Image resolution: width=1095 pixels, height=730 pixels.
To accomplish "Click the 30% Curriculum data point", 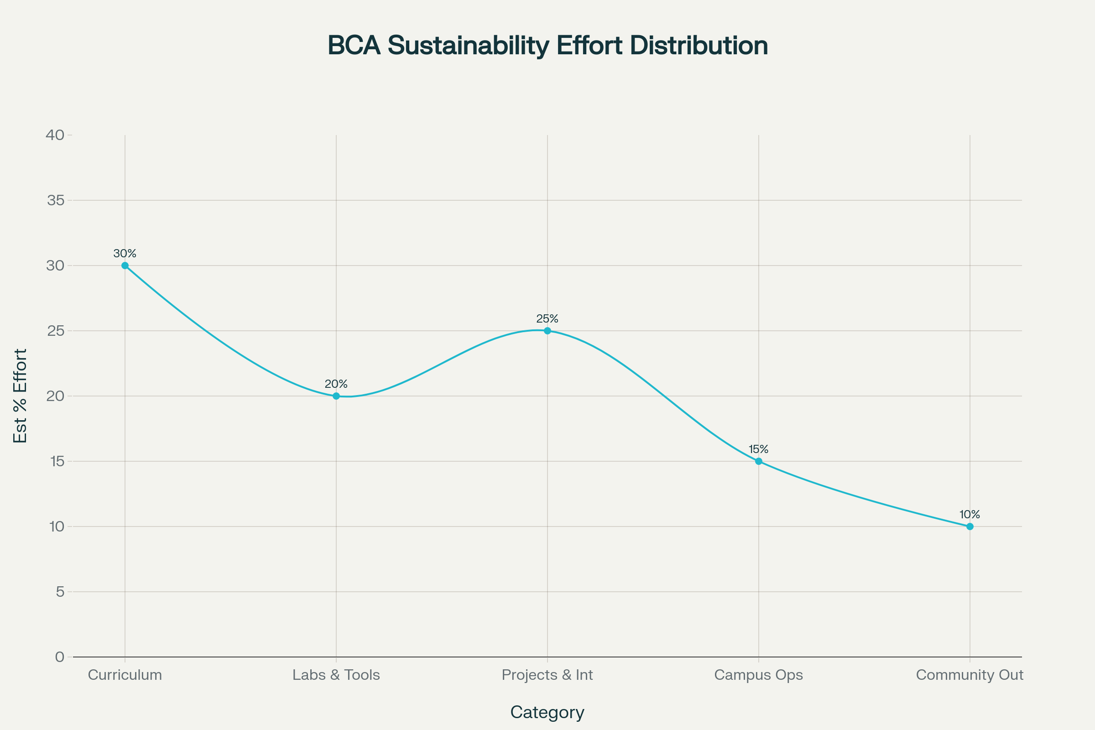I will [x=125, y=266].
